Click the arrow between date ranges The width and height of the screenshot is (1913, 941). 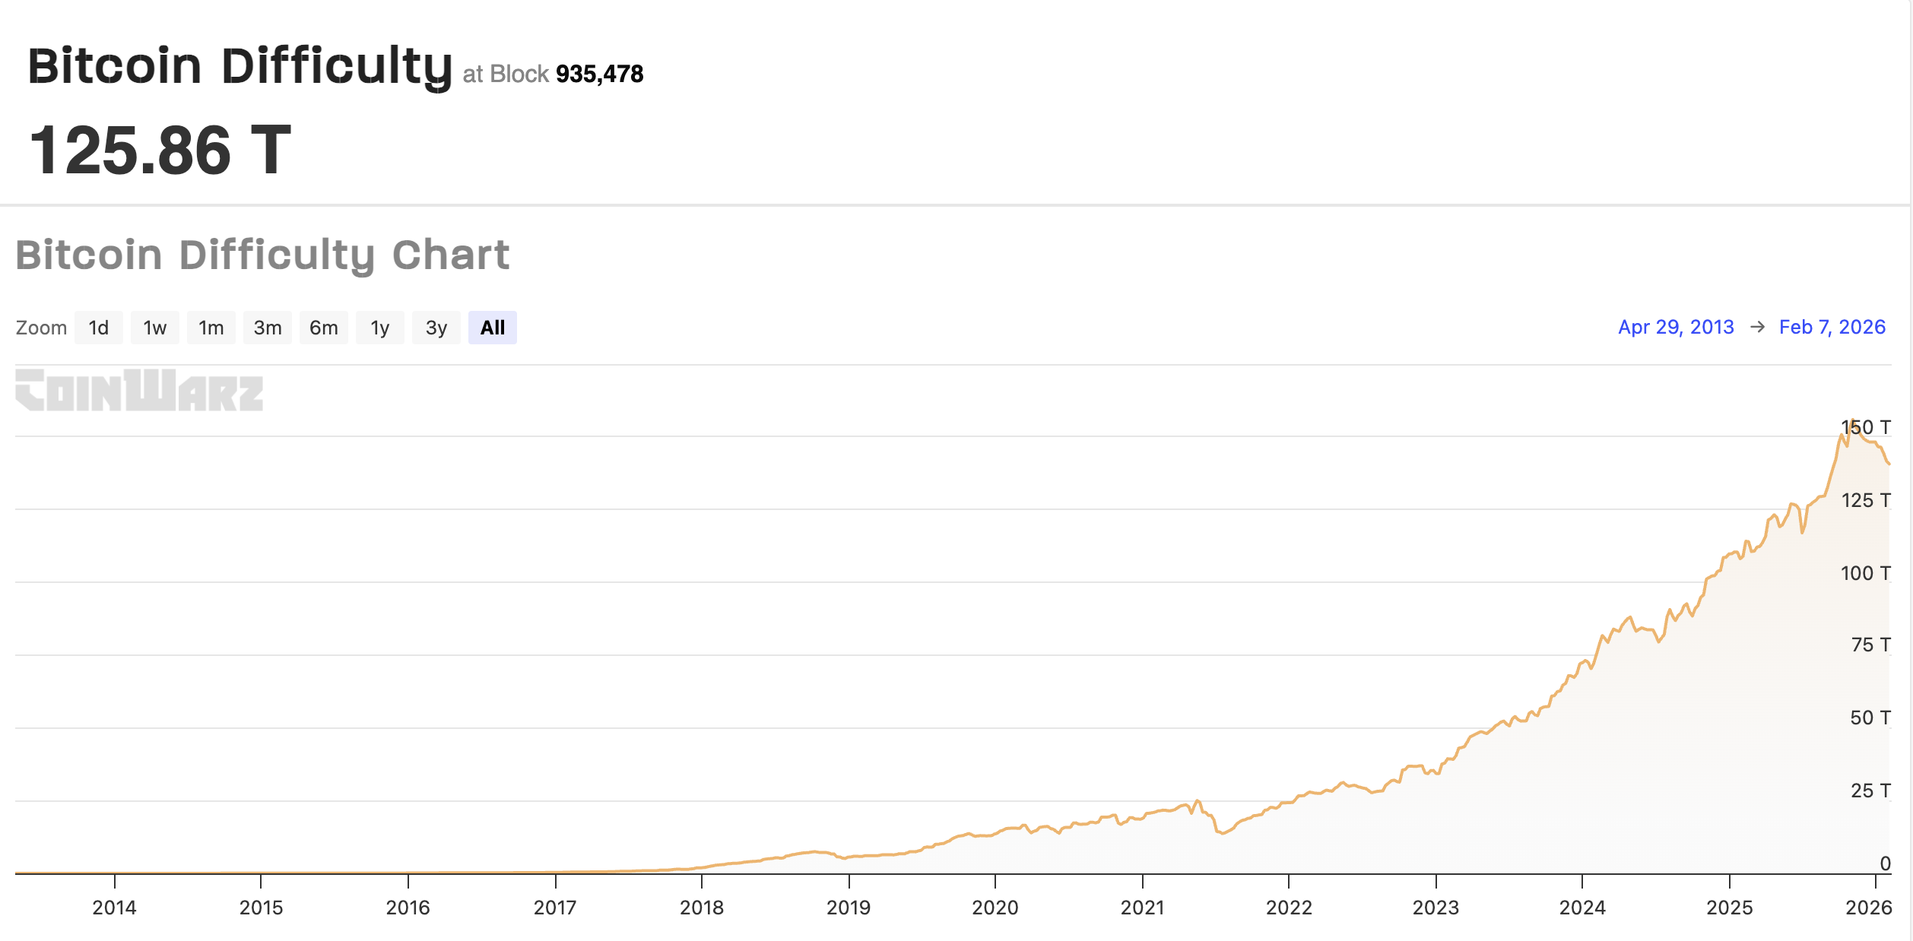[1757, 327]
